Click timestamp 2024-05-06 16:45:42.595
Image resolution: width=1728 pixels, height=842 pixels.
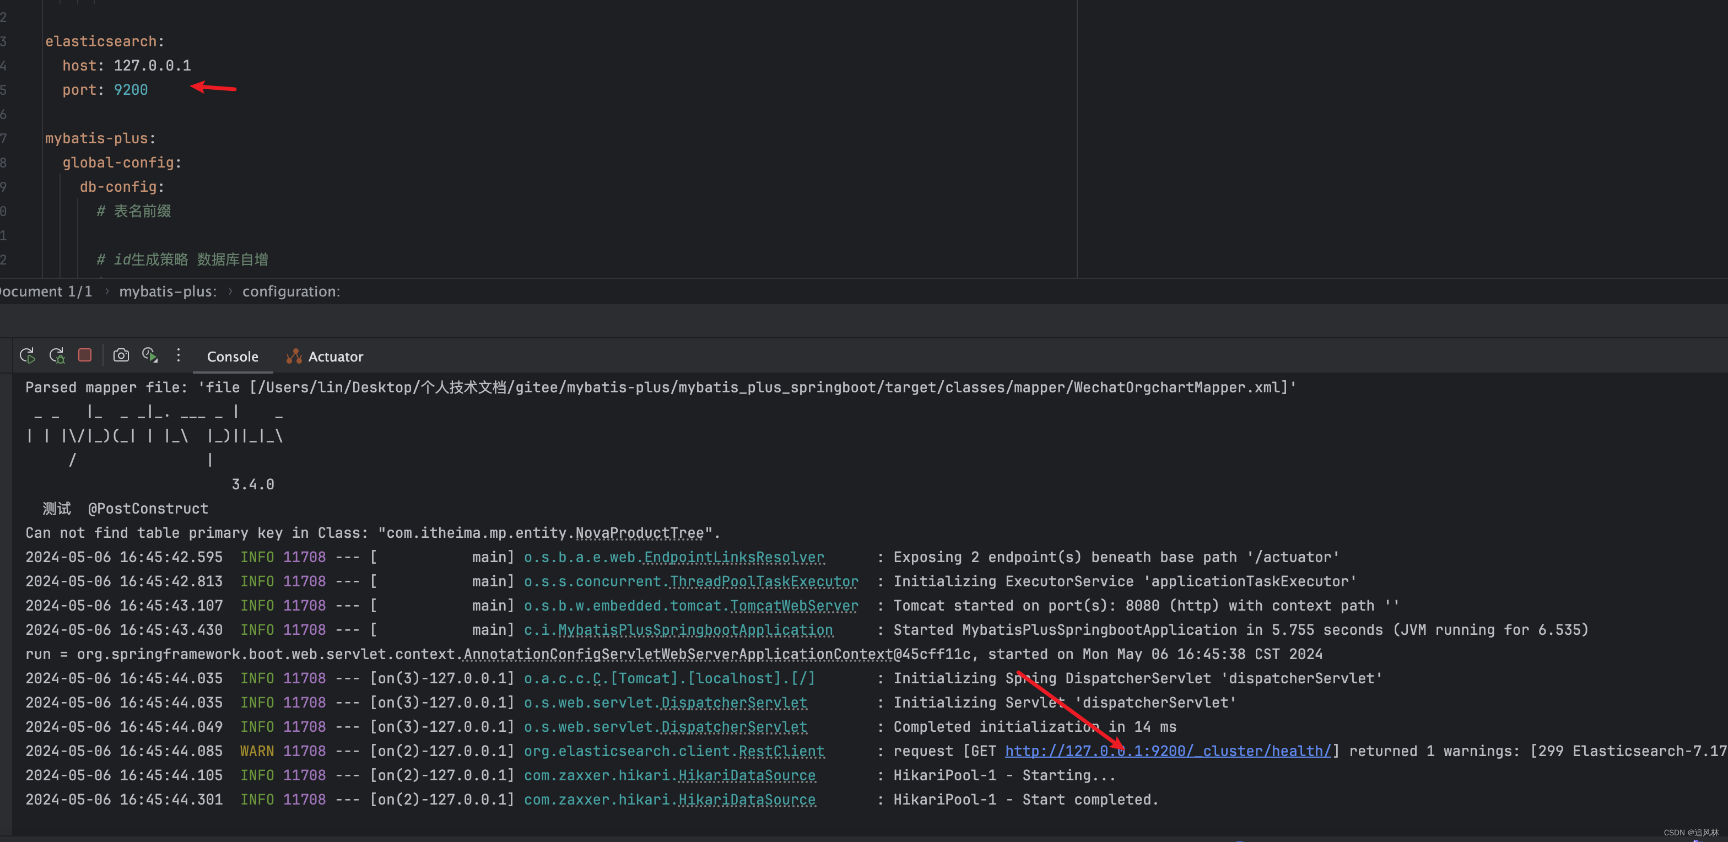pos(124,557)
